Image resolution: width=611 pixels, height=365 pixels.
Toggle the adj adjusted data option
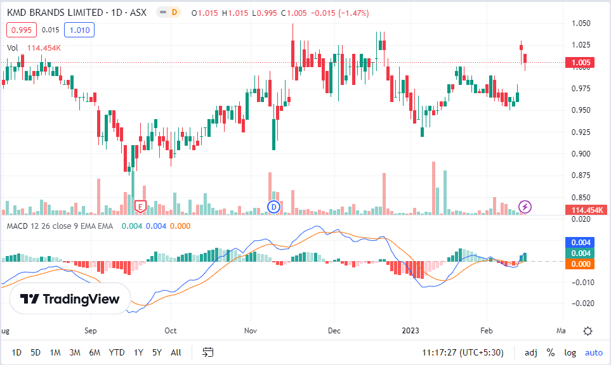[x=530, y=352]
